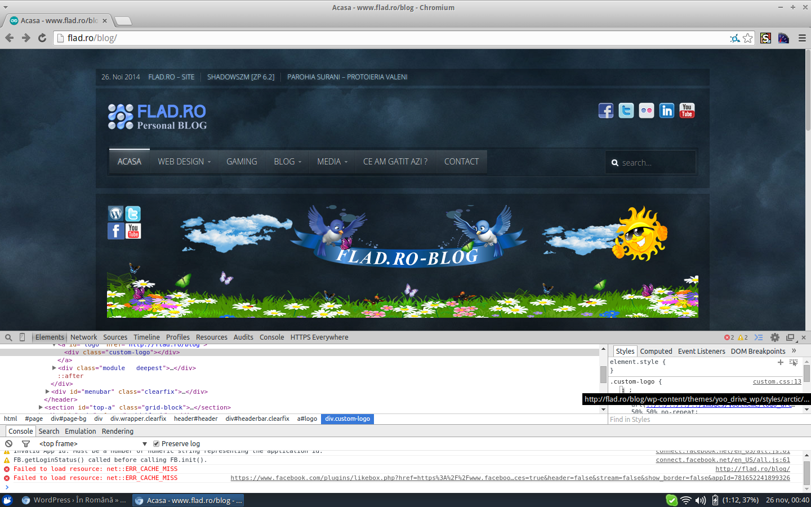Expand the section#top-a node in DOM tree
Viewport: 811px width, 507px height.
[x=41, y=407]
